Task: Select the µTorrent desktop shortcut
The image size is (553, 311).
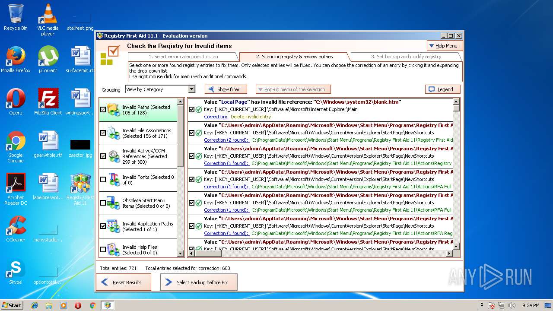Action: click(x=48, y=60)
